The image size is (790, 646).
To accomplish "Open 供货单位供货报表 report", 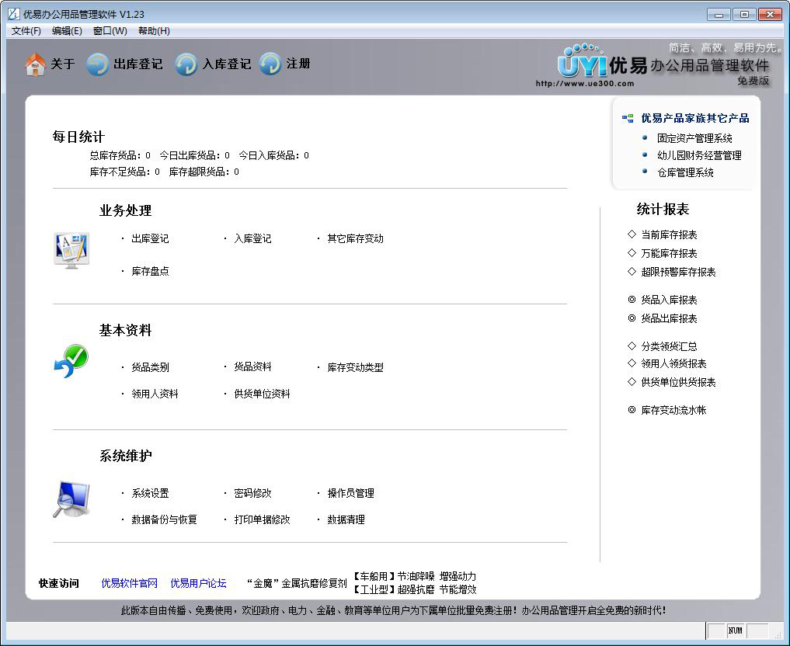I will [678, 382].
